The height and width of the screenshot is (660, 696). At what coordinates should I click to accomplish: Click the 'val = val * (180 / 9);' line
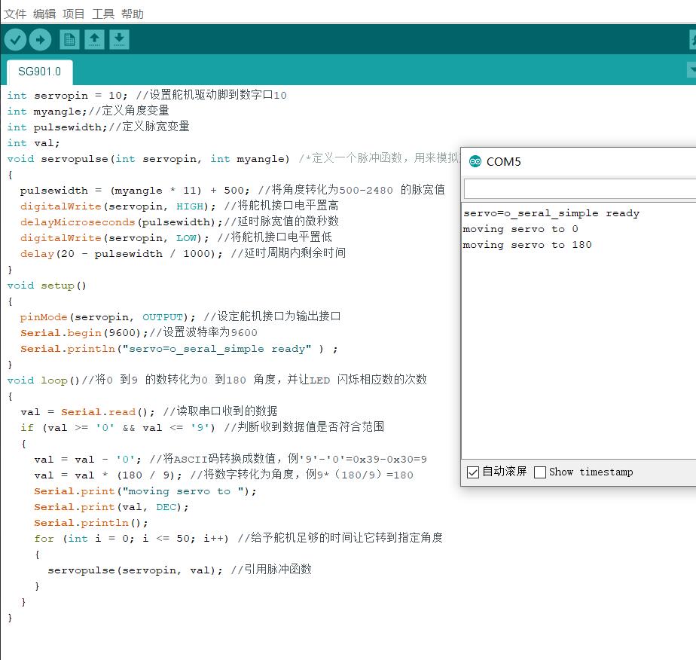coord(223,475)
